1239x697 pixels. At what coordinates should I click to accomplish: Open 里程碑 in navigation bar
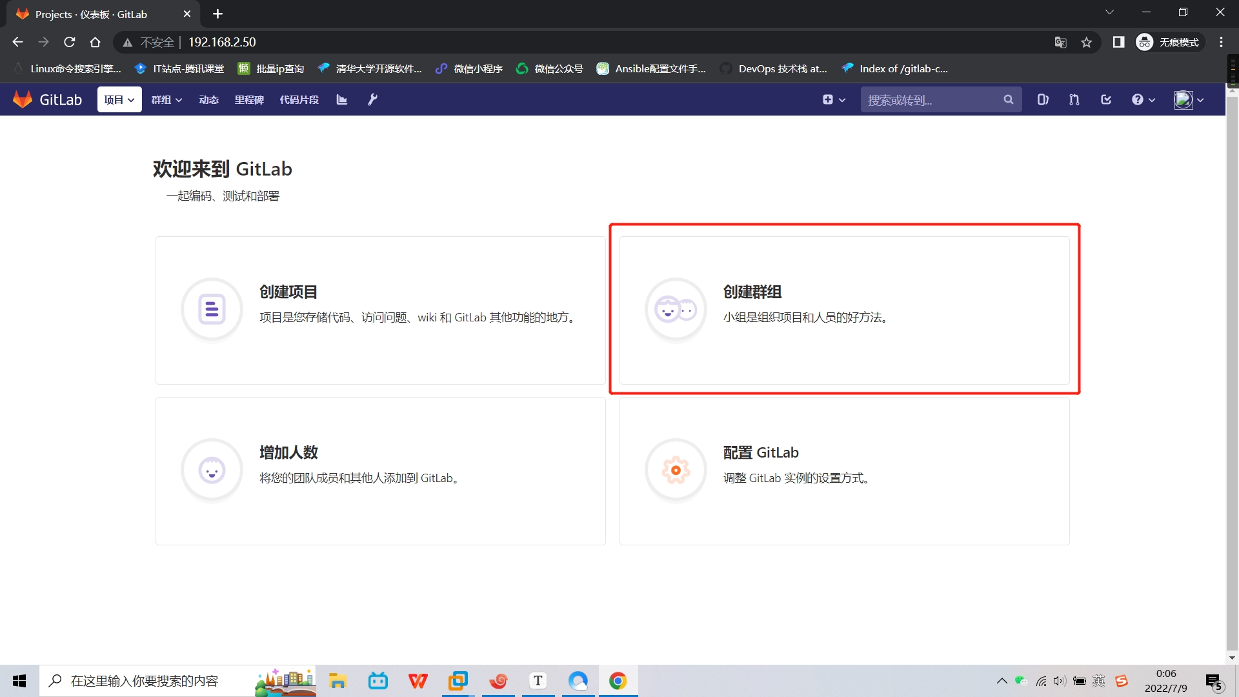[249, 99]
